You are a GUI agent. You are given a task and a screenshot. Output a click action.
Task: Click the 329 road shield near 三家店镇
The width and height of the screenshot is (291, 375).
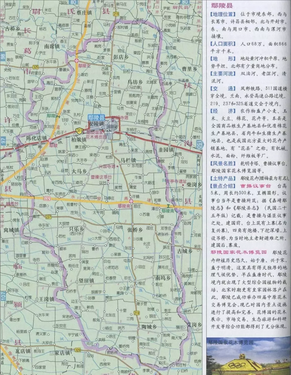(x=77, y=350)
